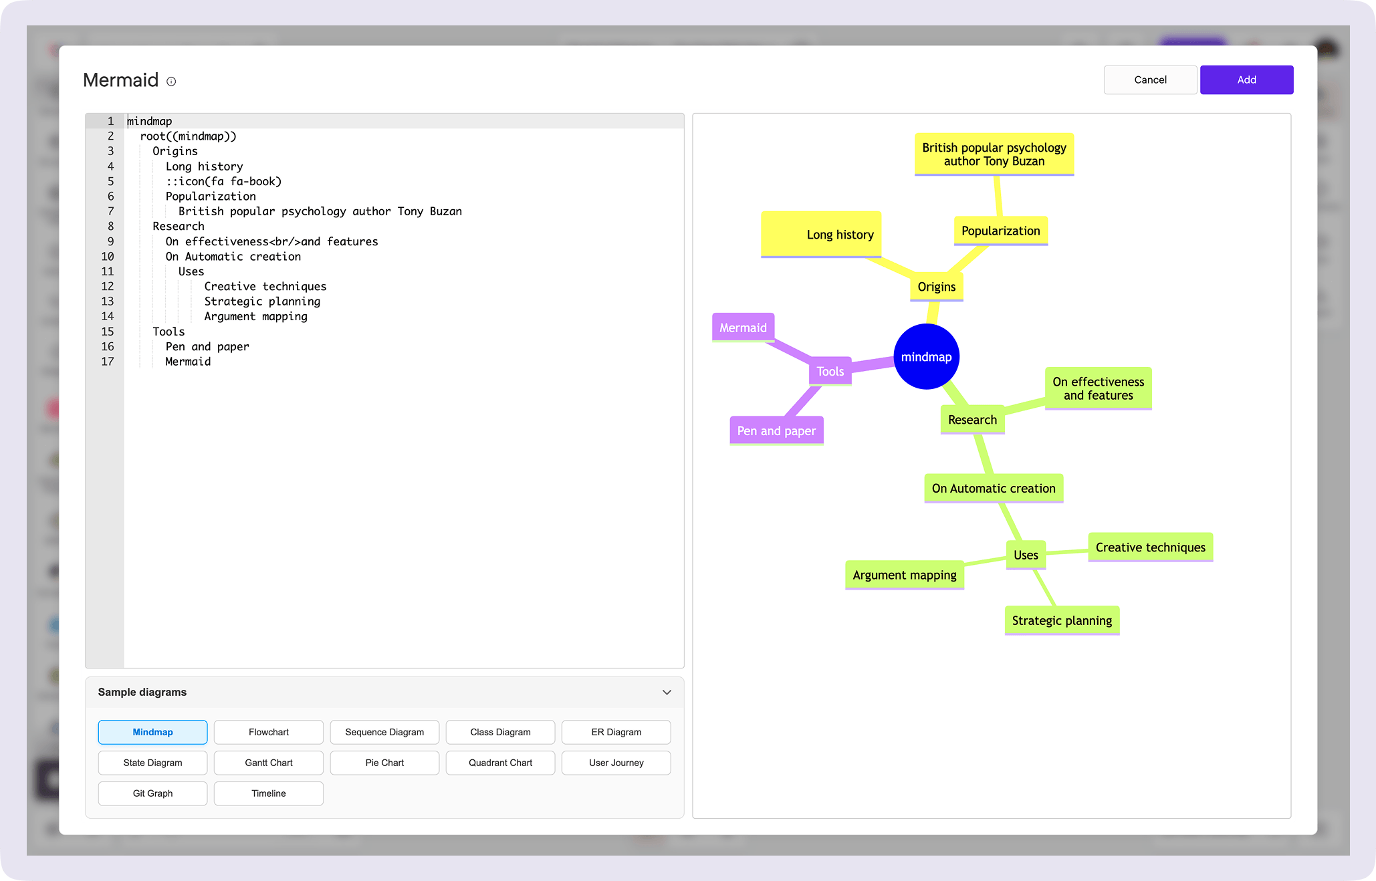The image size is (1376, 881).
Task: Click the Creative techniques preview node
Action: [1150, 547]
